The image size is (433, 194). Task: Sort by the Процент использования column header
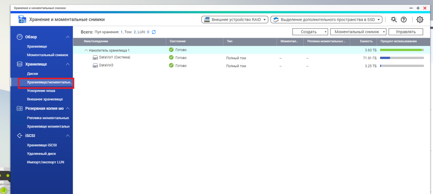pyautogui.click(x=403, y=41)
